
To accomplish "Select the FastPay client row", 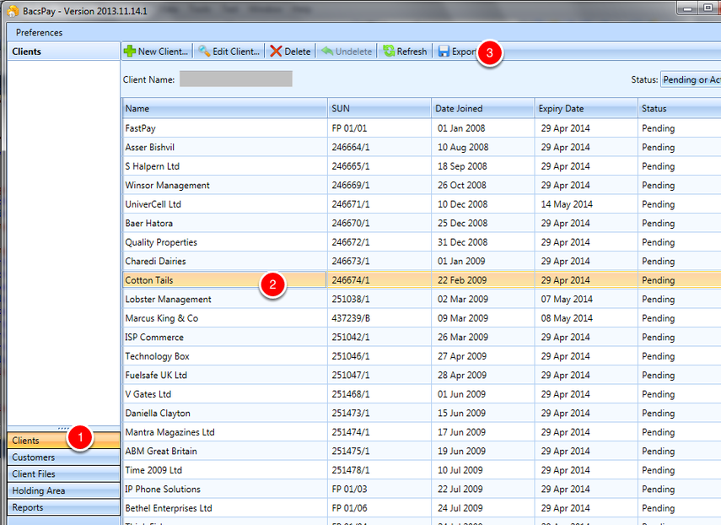I will (422, 128).
